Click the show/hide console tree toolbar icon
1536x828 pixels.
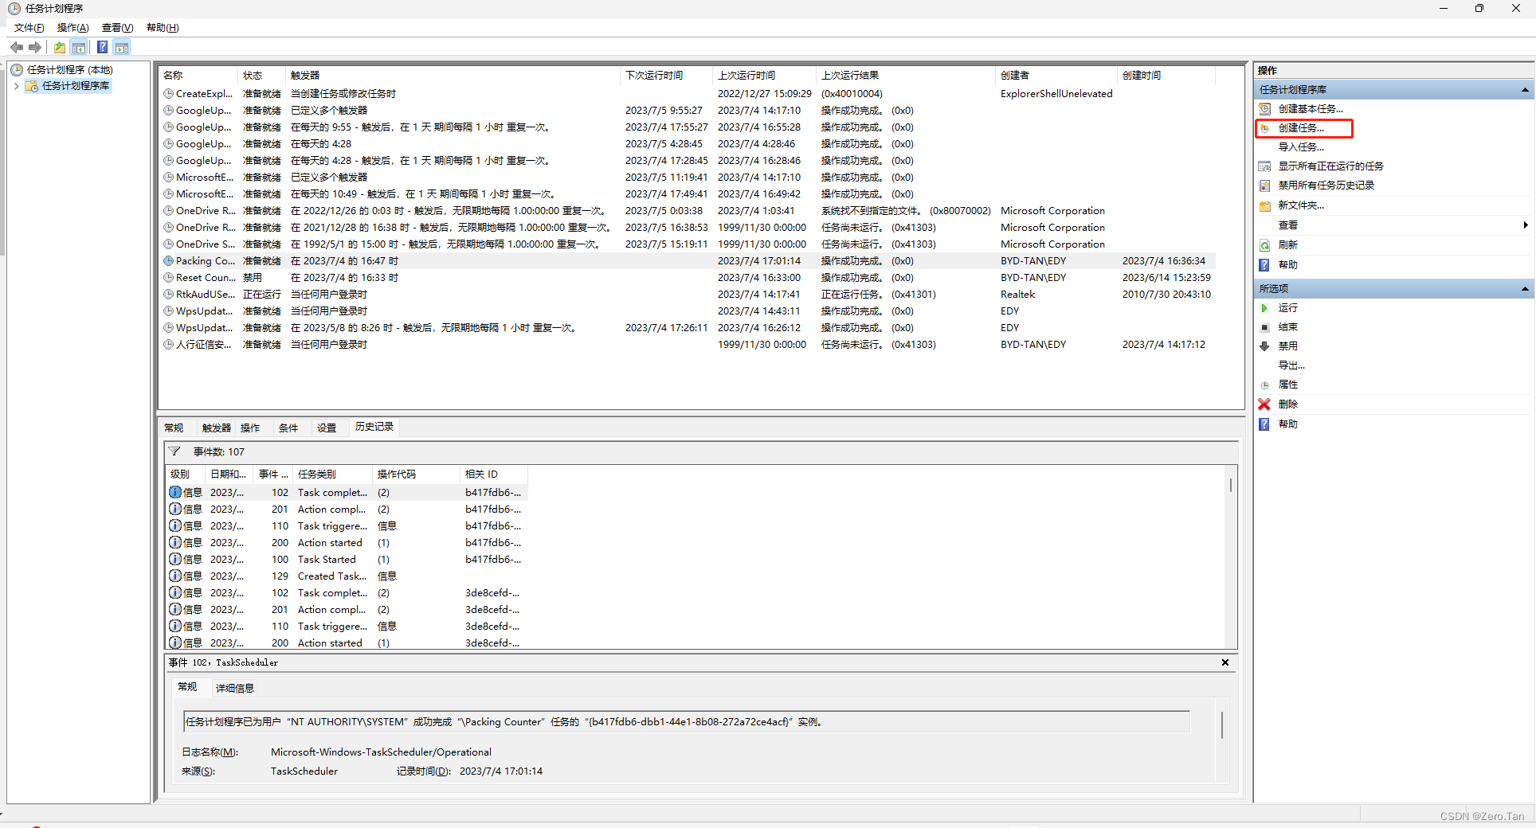pyautogui.click(x=78, y=48)
